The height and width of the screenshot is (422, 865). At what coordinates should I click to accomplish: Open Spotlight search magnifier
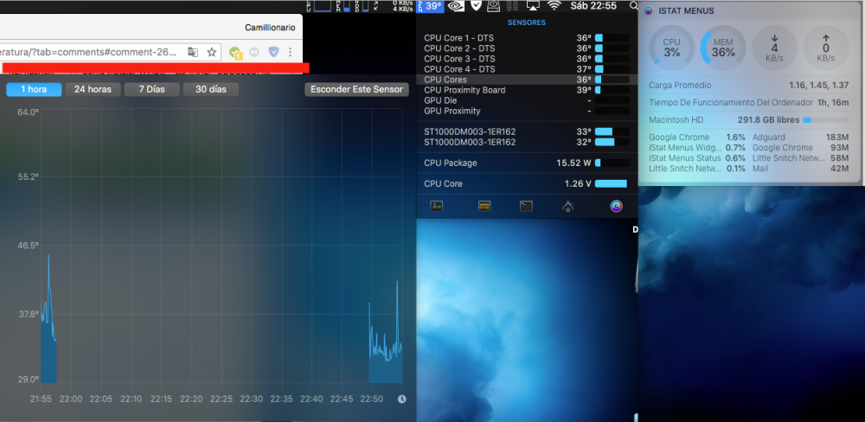click(633, 6)
